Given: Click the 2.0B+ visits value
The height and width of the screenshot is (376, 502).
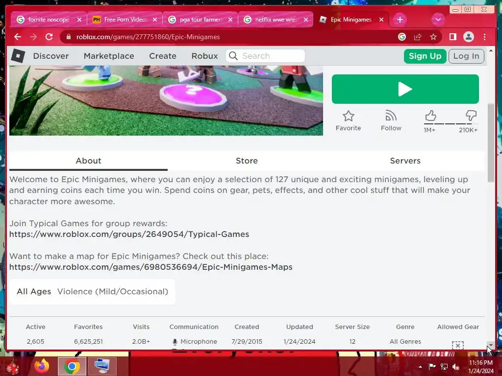Looking at the screenshot, I should 141,342.
